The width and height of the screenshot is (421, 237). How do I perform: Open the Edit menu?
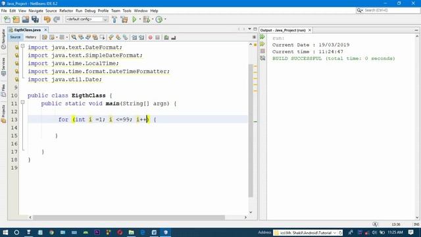tap(12, 11)
